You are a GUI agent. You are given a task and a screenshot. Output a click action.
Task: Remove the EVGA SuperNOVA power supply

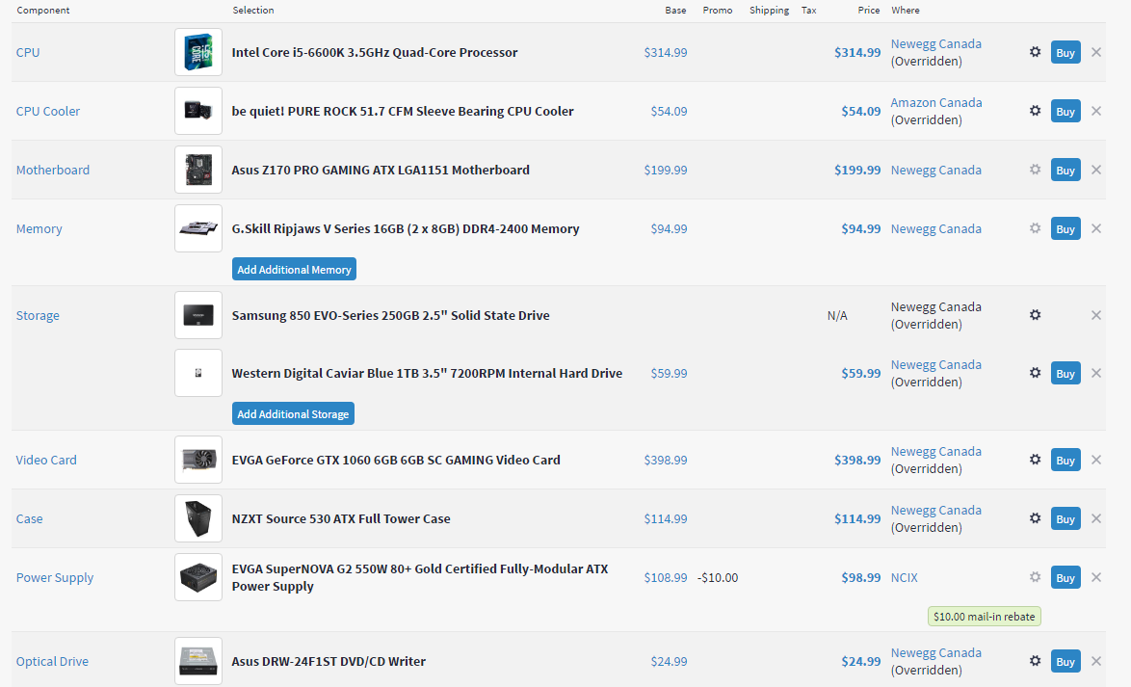point(1096,576)
